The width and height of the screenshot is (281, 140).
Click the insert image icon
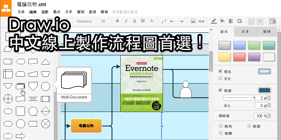(x=193, y=21)
